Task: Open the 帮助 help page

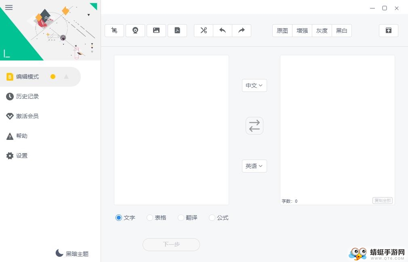Action: coord(22,136)
